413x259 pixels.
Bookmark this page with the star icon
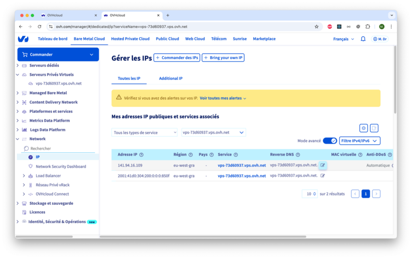pyautogui.click(x=316, y=27)
